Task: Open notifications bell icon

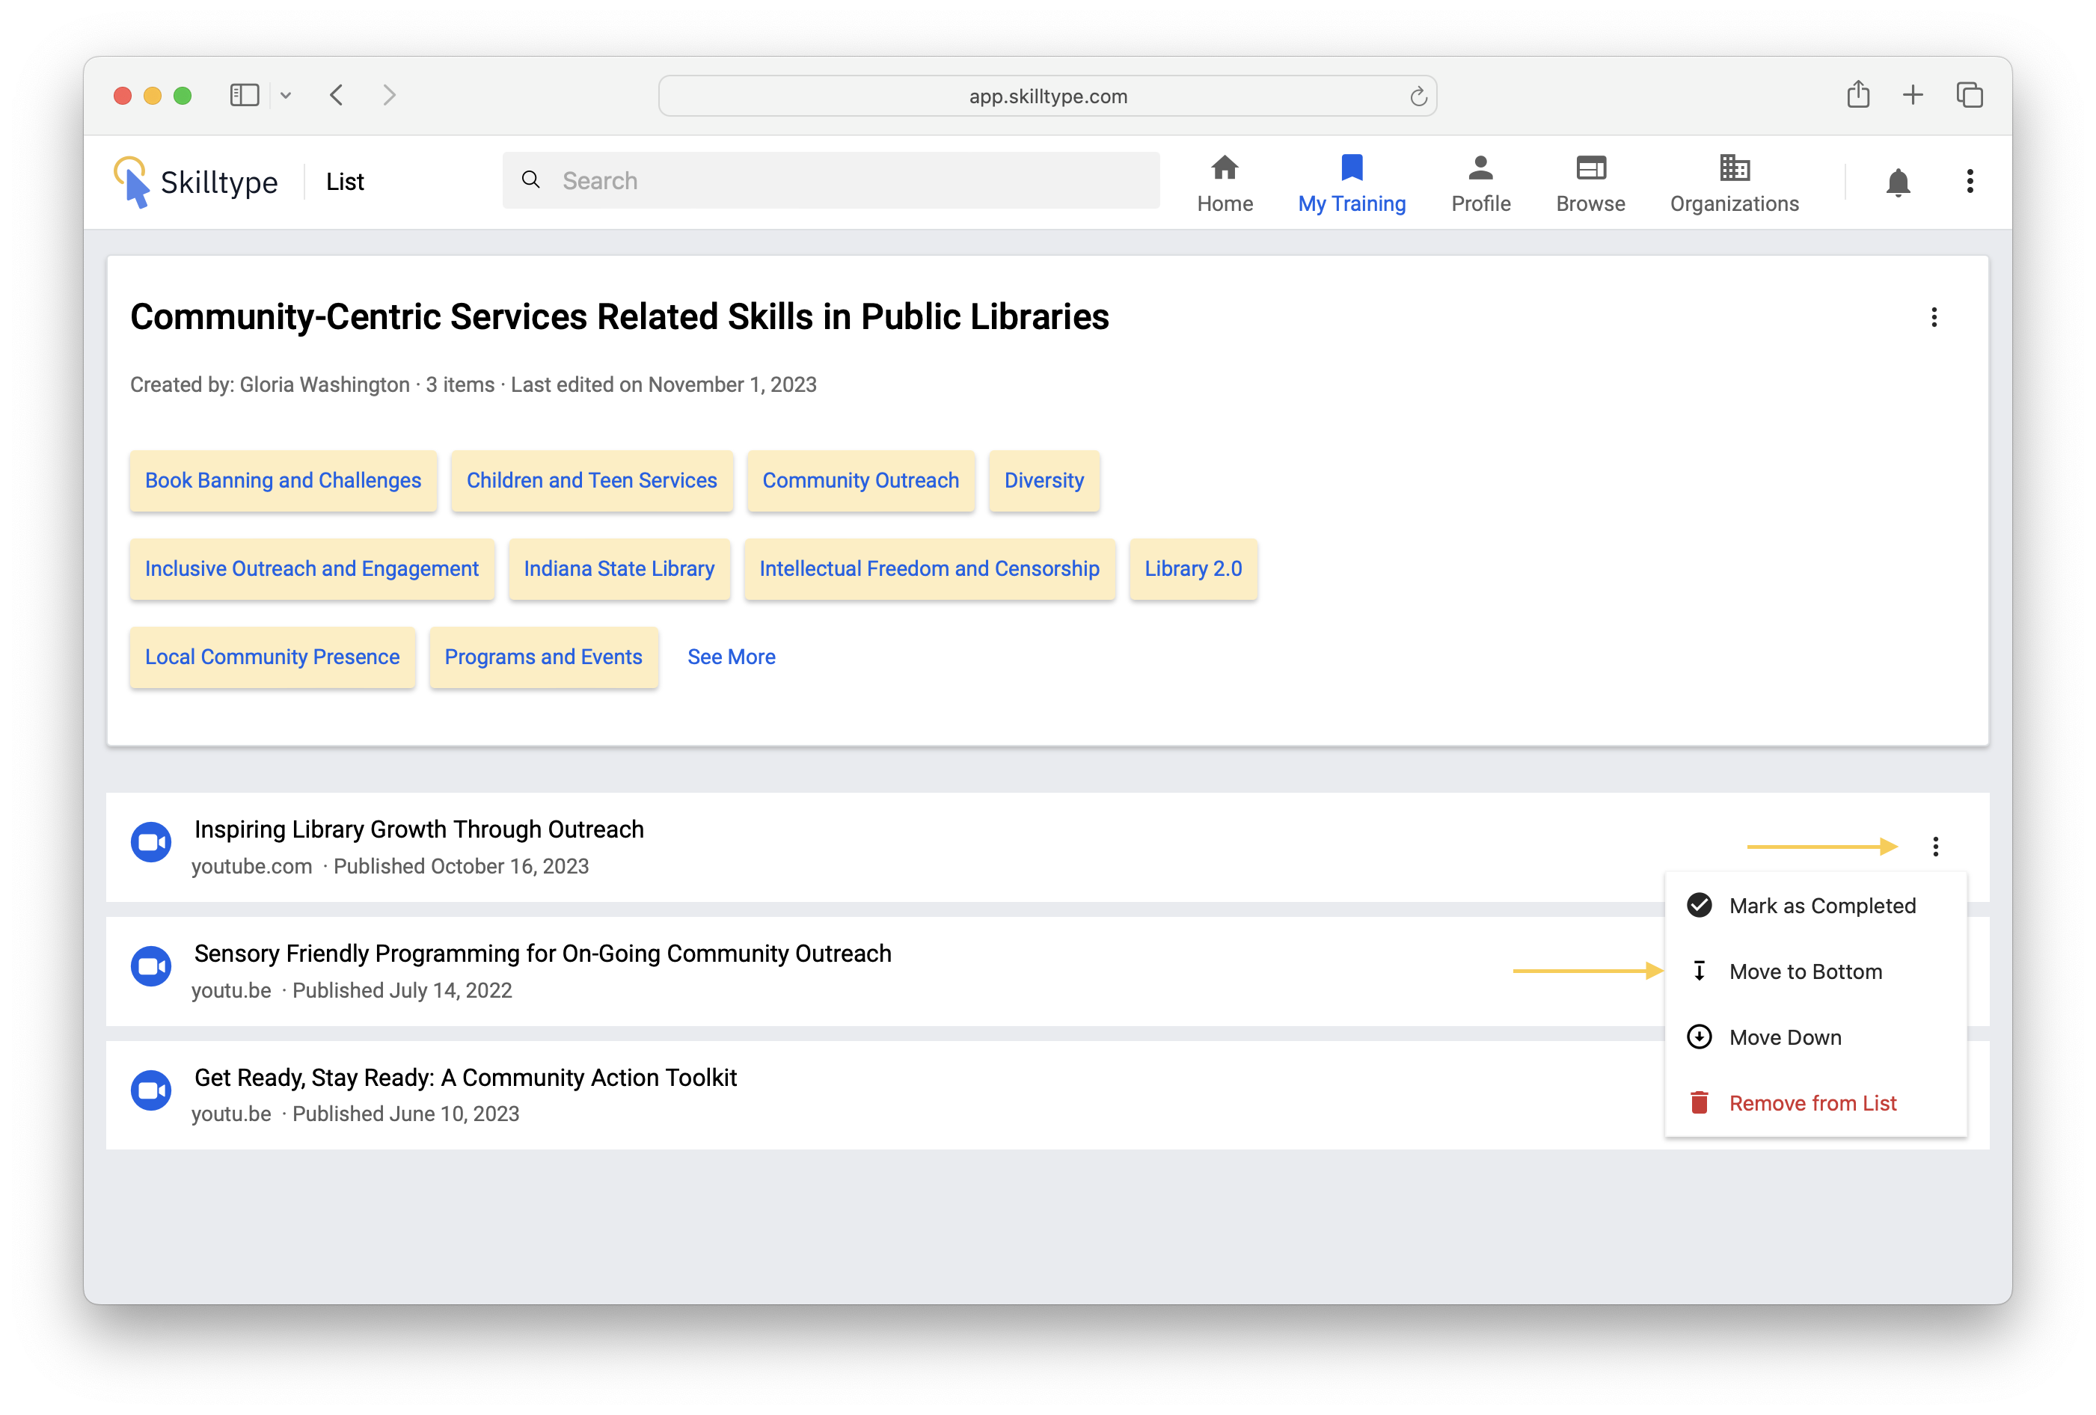Action: (1898, 182)
